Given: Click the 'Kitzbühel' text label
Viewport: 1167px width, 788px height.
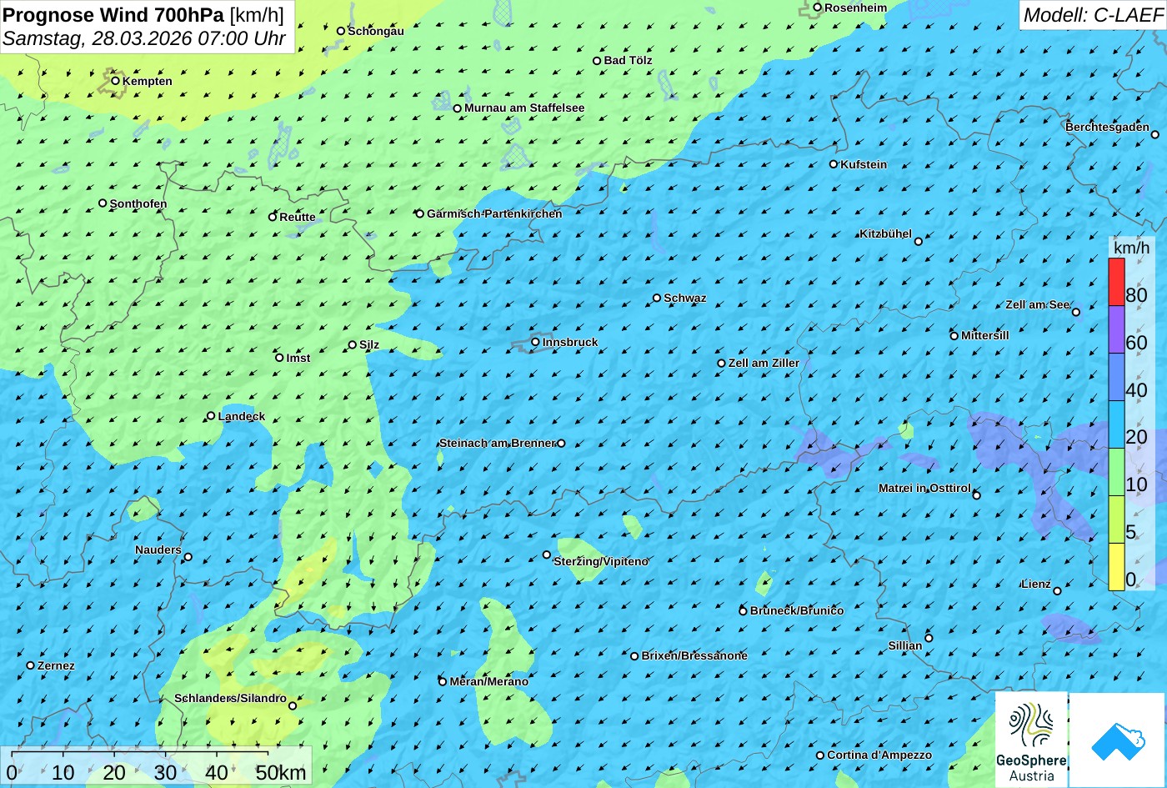Looking at the screenshot, I should click(x=885, y=233).
